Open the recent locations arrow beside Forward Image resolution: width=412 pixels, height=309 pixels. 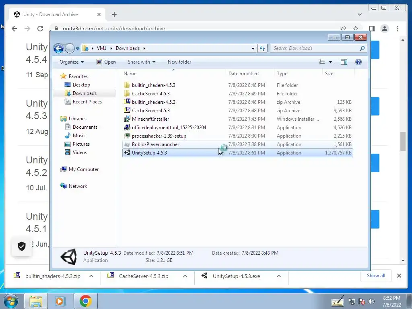78,49
